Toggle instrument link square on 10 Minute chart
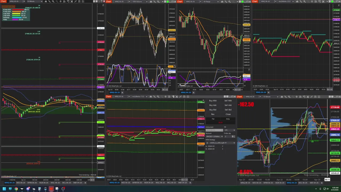This screenshot has width=341, height=192. coord(94,2)
